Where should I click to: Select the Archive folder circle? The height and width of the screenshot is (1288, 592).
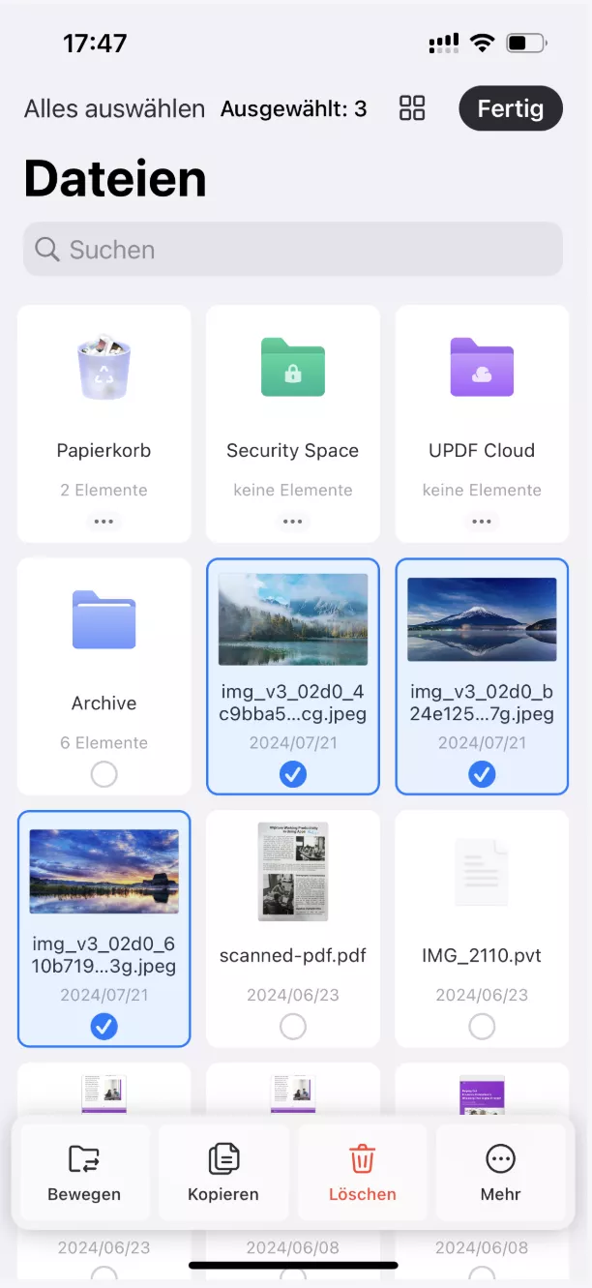[x=104, y=774]
